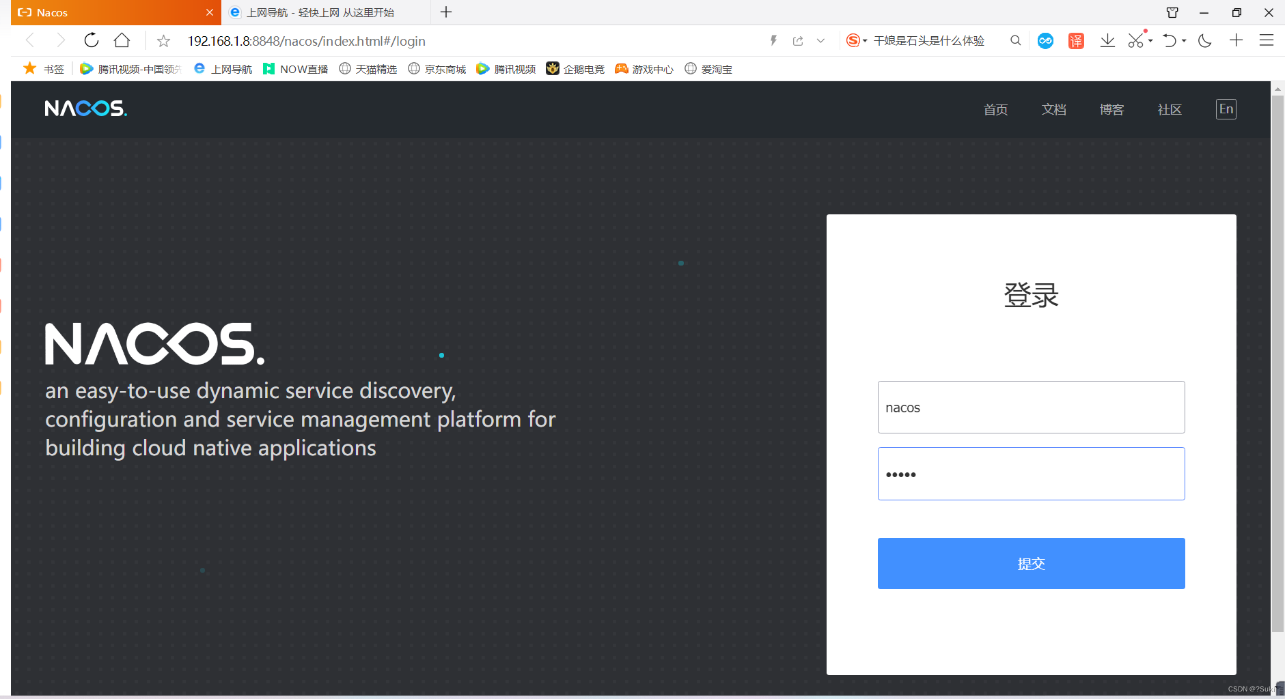
Task: Open 博客 in Nacos navigation
Action: coord(1111,109)
